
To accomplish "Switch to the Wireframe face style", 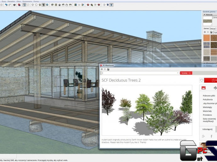I will 32,5.
